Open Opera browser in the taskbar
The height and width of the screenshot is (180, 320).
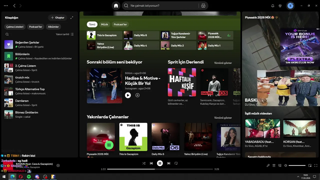coord(20,177)
